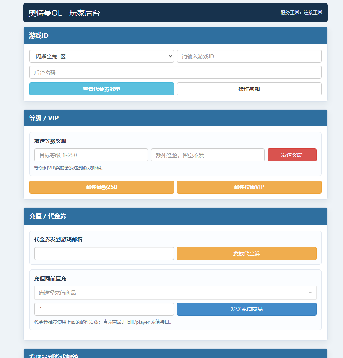Click the 充值 / 代金券 section header

click(x=176, y=216)
